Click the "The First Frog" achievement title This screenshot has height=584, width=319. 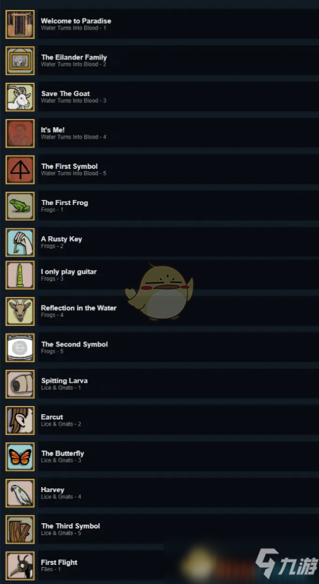(64, 203)
